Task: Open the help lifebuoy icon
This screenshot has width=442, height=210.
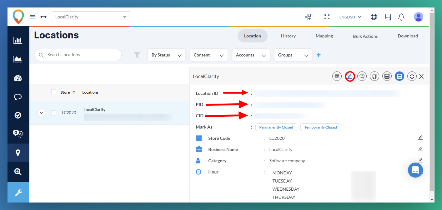Action: coord(374,17)
